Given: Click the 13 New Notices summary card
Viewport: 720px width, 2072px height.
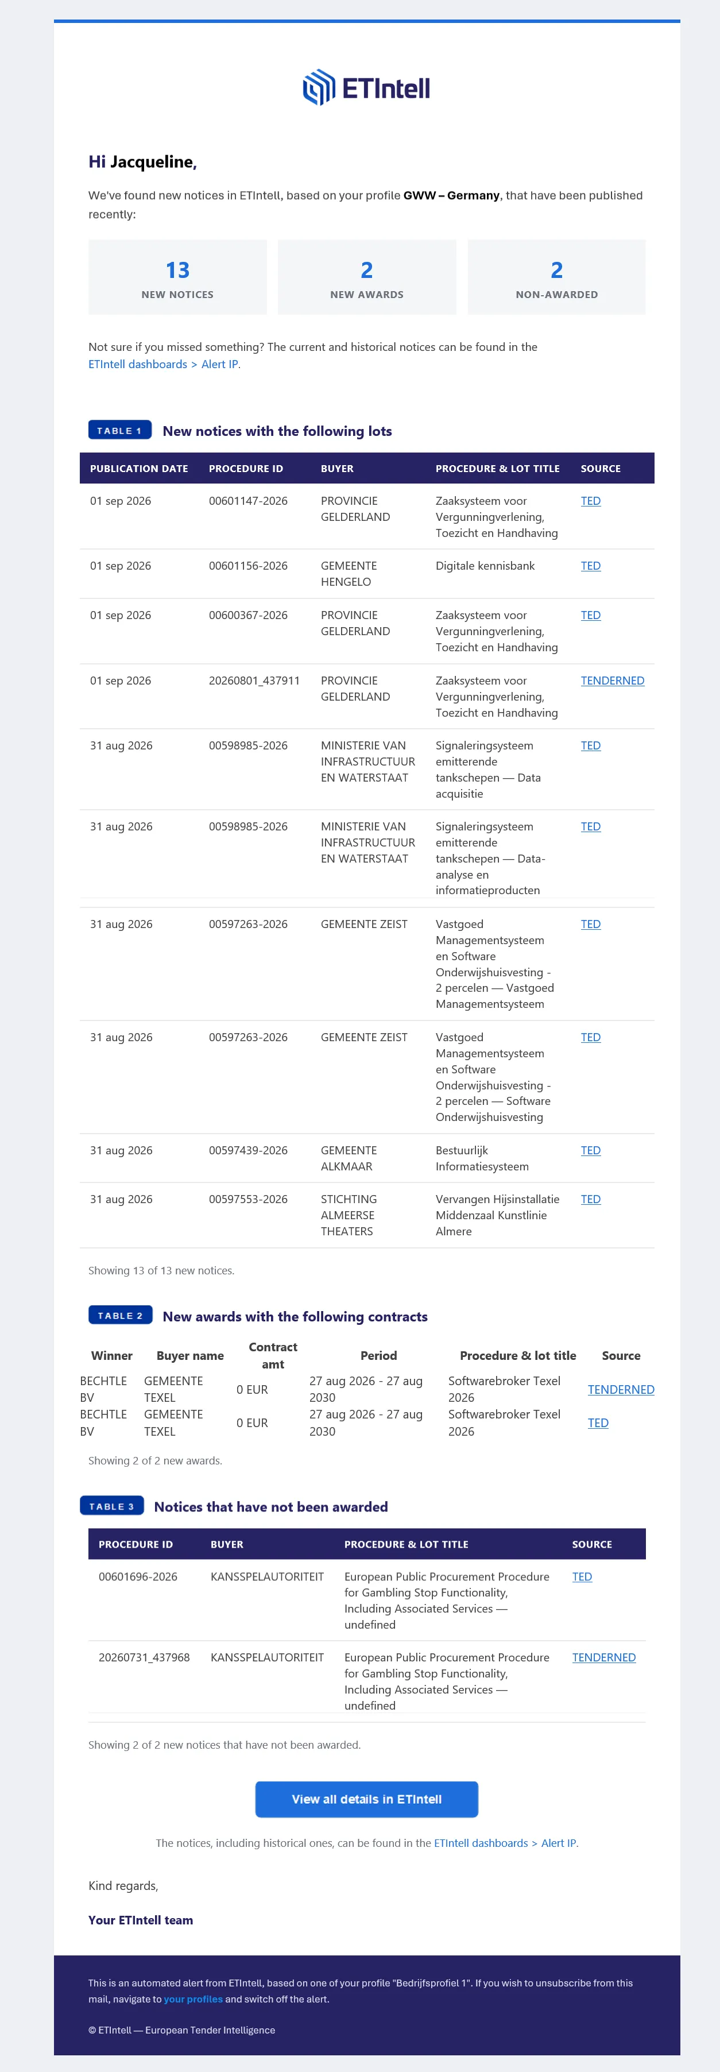Looking at the screenshot, I should [178, 277].
